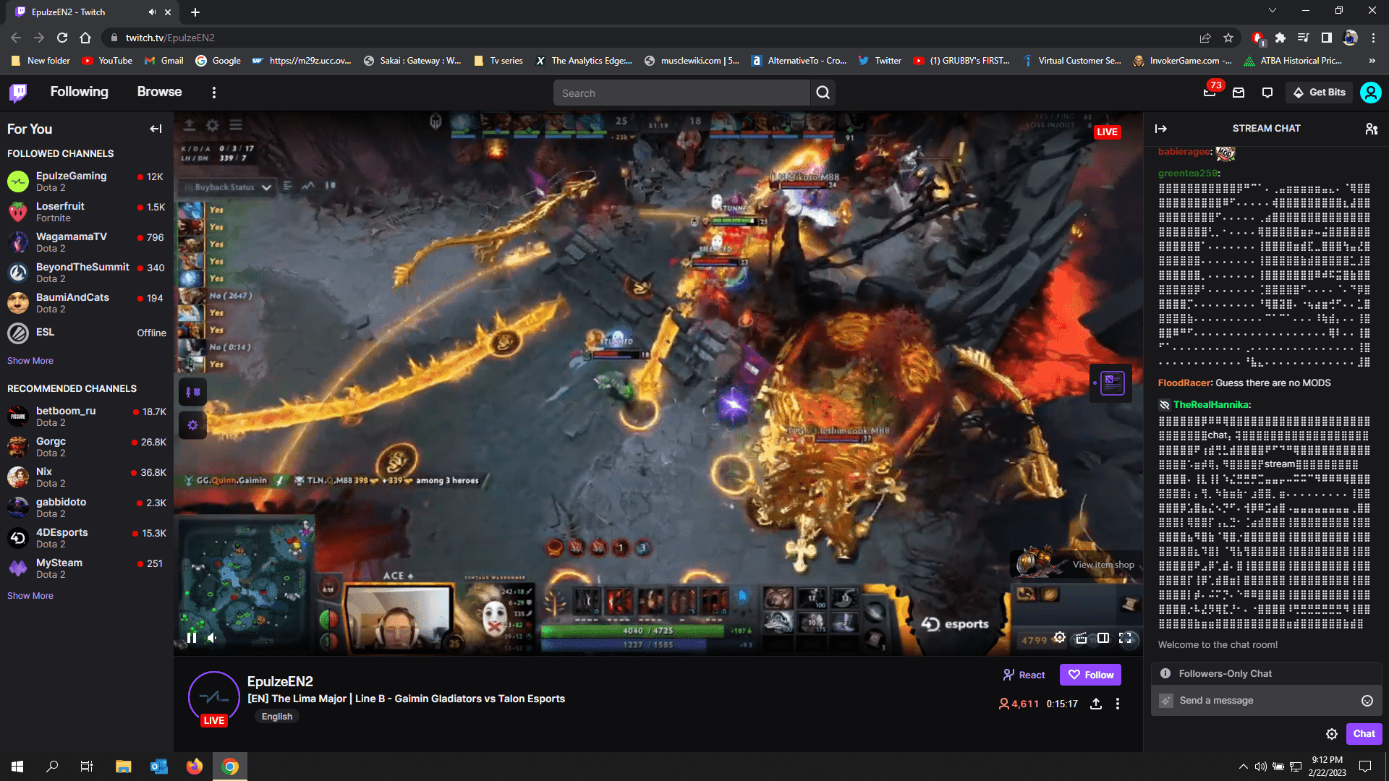Select Following in the top navigation
Screen dimensions: 1389x781
(80, 92)
